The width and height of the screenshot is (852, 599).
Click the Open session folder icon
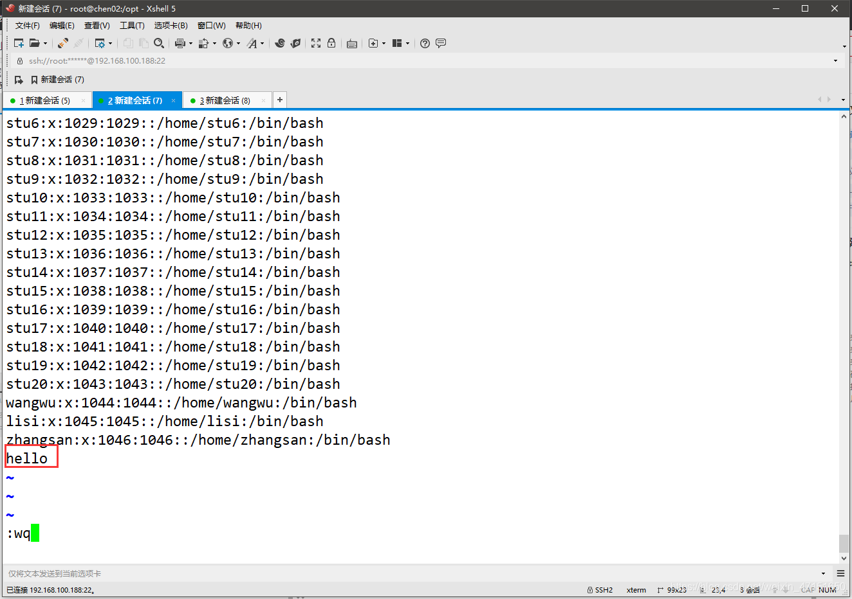(35, 43)
